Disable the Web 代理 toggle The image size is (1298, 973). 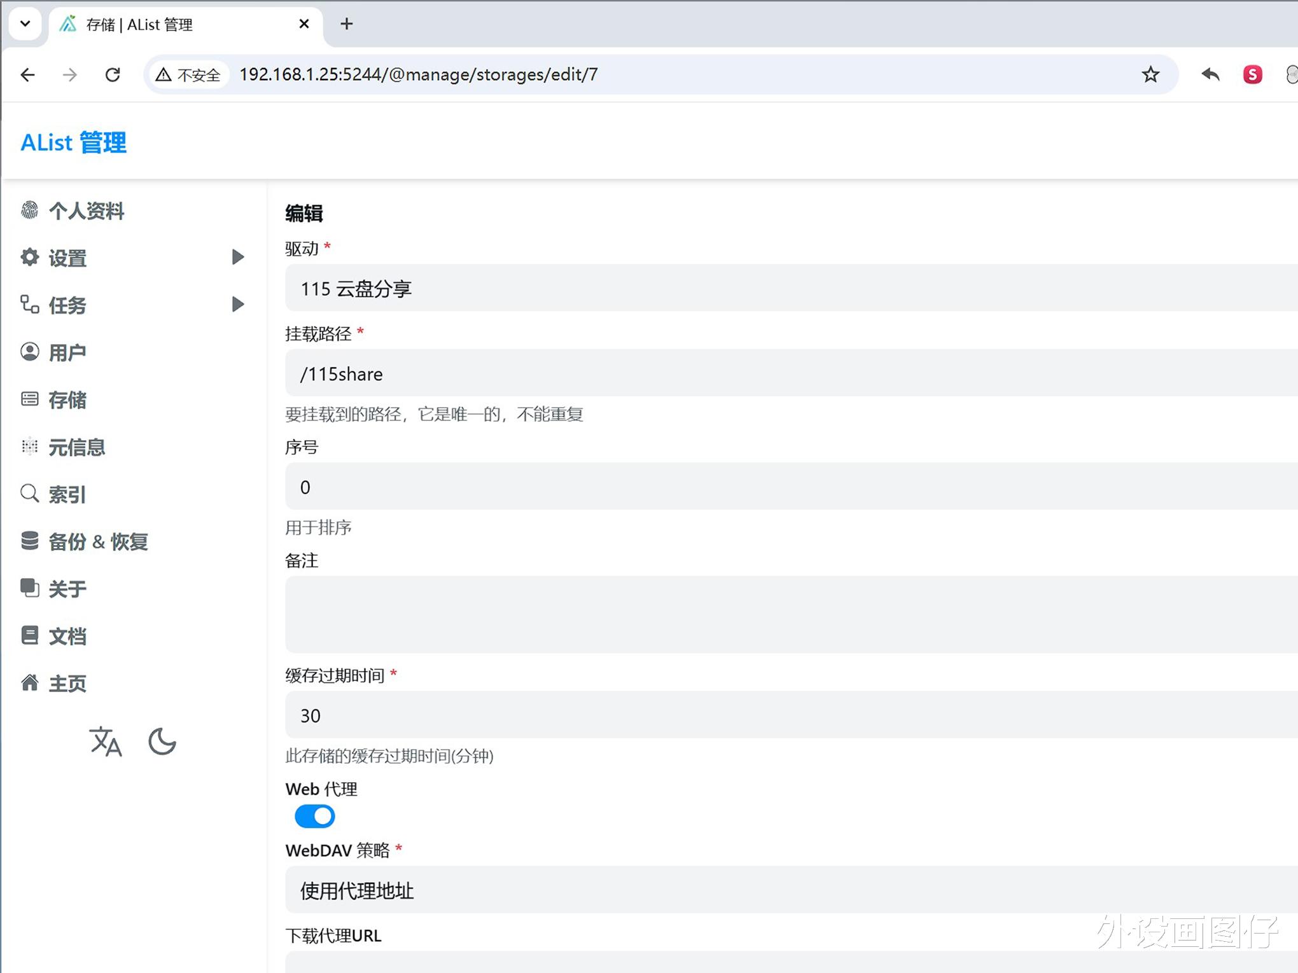pos(314,816)
